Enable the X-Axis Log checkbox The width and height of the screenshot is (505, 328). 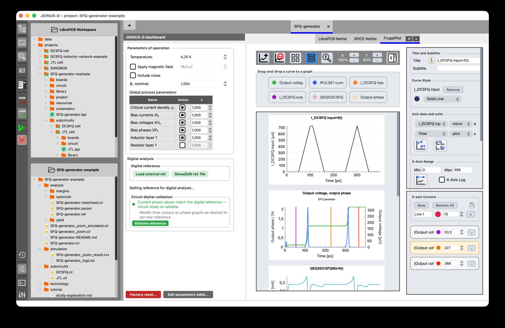coord(442,180)
